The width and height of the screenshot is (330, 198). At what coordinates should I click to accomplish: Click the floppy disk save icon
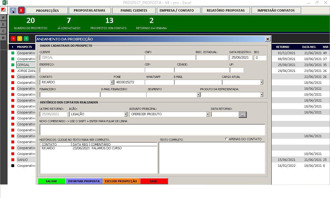pos(13,11)
